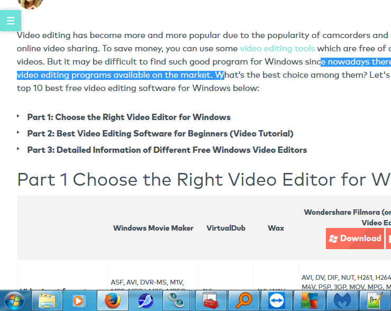391x311 pixels.
Task: Open TeamViewer from the taskbar
Action: click(x=277, y=301)
